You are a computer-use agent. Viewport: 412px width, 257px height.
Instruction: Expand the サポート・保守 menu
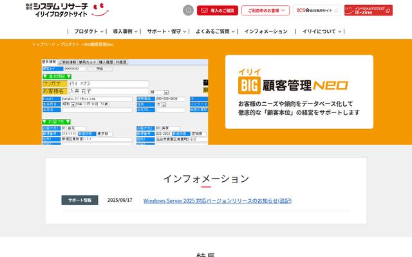point(167,31)
